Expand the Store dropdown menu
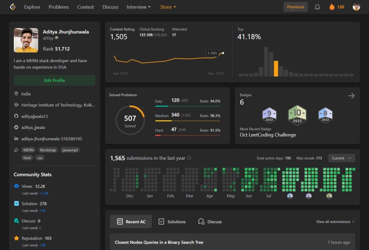The image size is (369, 250). pos(168,7)
